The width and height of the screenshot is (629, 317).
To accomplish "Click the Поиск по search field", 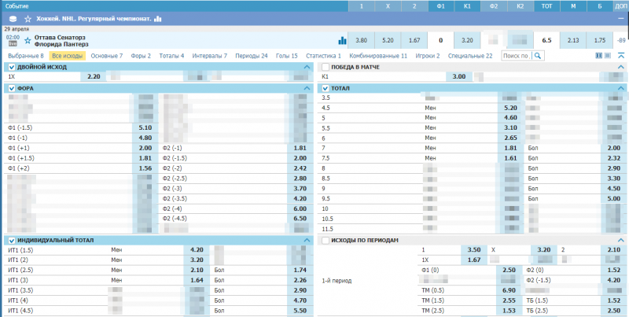I will [516, 56].
